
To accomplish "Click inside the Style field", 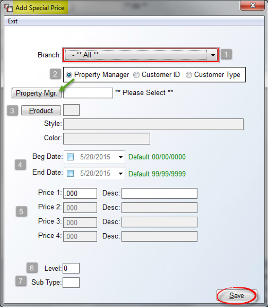I will (x=153, y=124).
